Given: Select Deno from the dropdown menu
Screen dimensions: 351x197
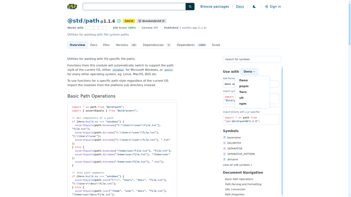Looking at the screenshot, I should point(252,80).
